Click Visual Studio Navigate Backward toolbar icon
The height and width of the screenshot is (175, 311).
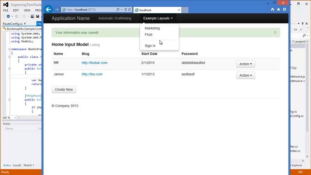pos(8,16)
